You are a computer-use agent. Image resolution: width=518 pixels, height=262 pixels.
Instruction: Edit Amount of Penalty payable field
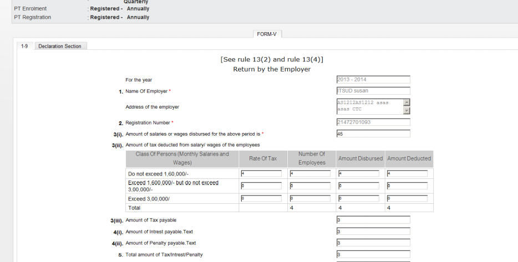373,243
